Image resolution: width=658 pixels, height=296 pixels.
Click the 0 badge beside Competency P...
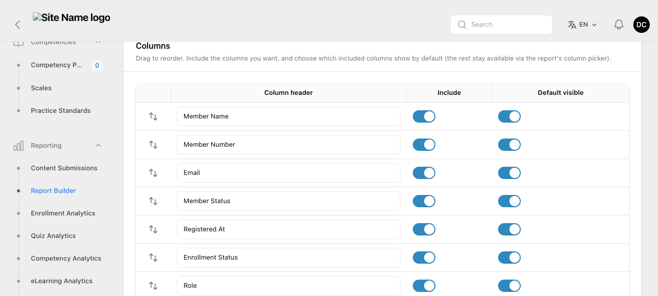(97, 65)
